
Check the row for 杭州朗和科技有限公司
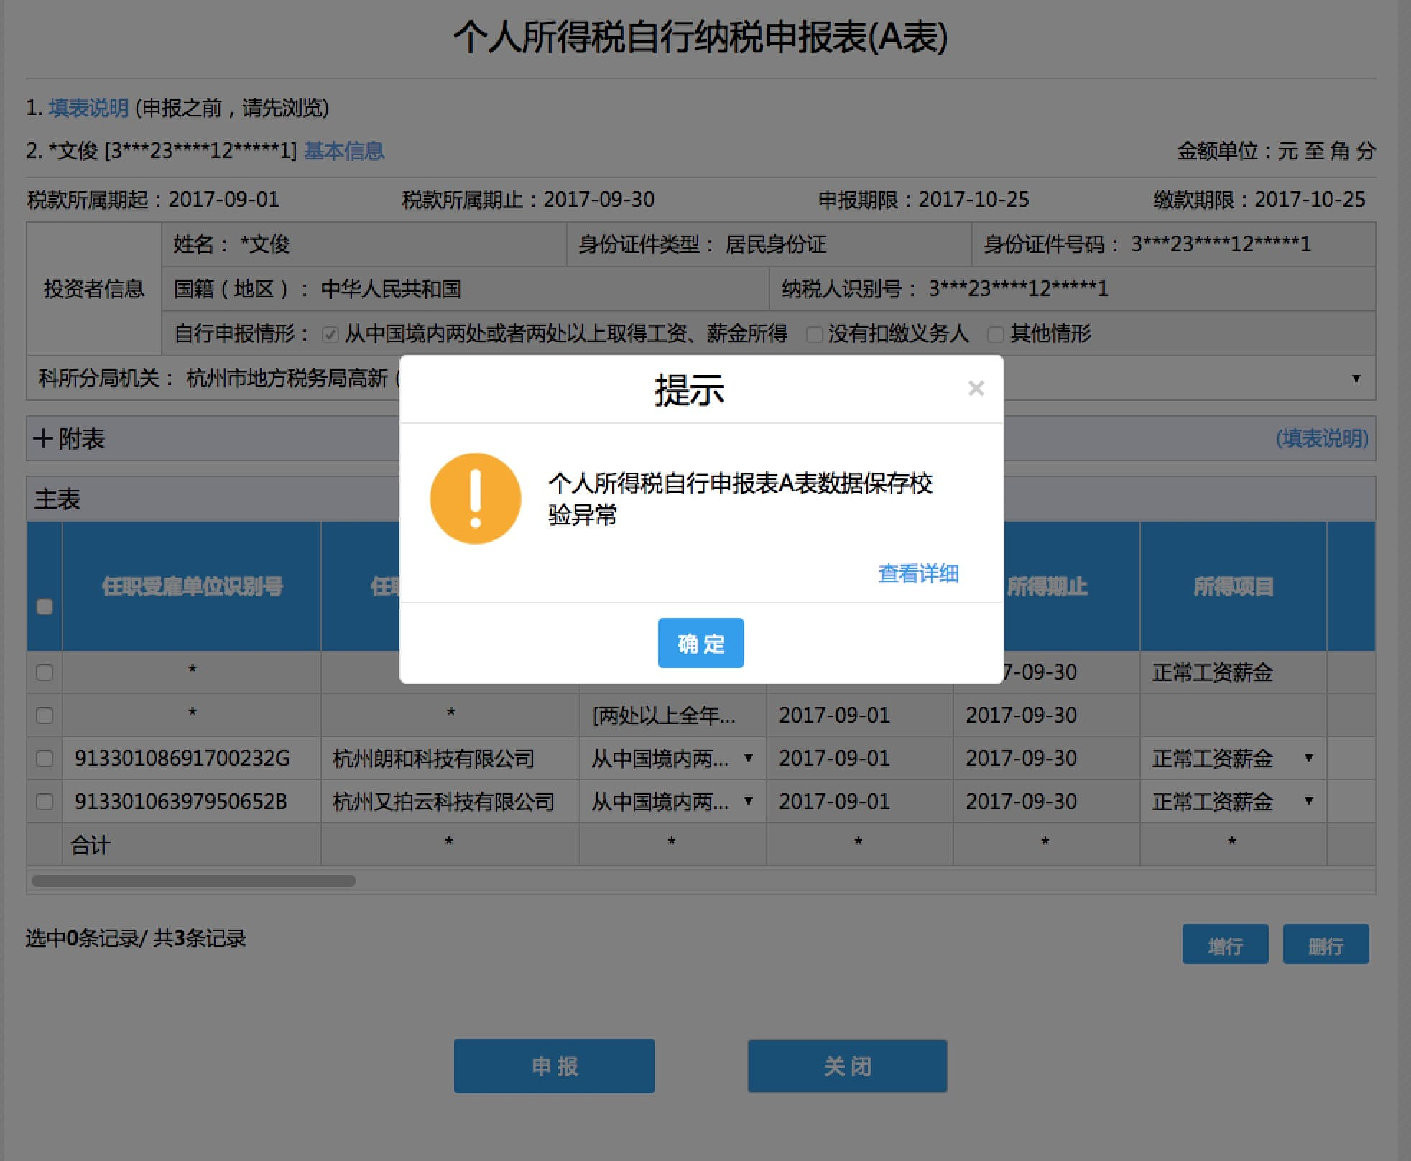[x=45, y=759]
